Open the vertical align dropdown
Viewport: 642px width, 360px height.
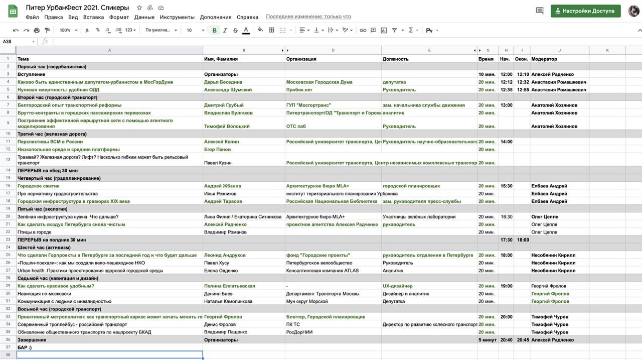tap(318, 30)
